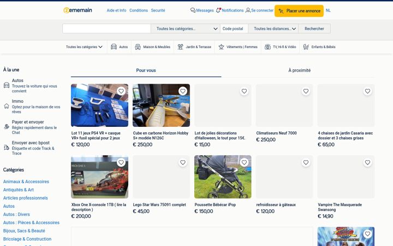393x246 pixels.
Task: Open listing title Climatiseurs Neuf 7000
Action: [276, 133]
